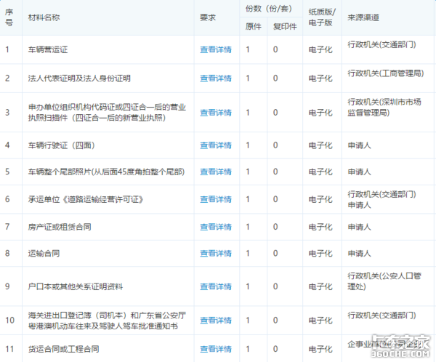
Task: Click 查看详情 for 申办单位组织机构代码证 row
Action: click(216, 113)
